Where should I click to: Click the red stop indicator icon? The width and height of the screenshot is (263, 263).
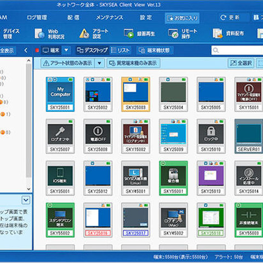tap(37, 50)
